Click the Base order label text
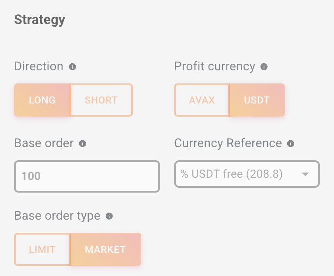Viewport: 334px width, 276px height. click(44, 143)
